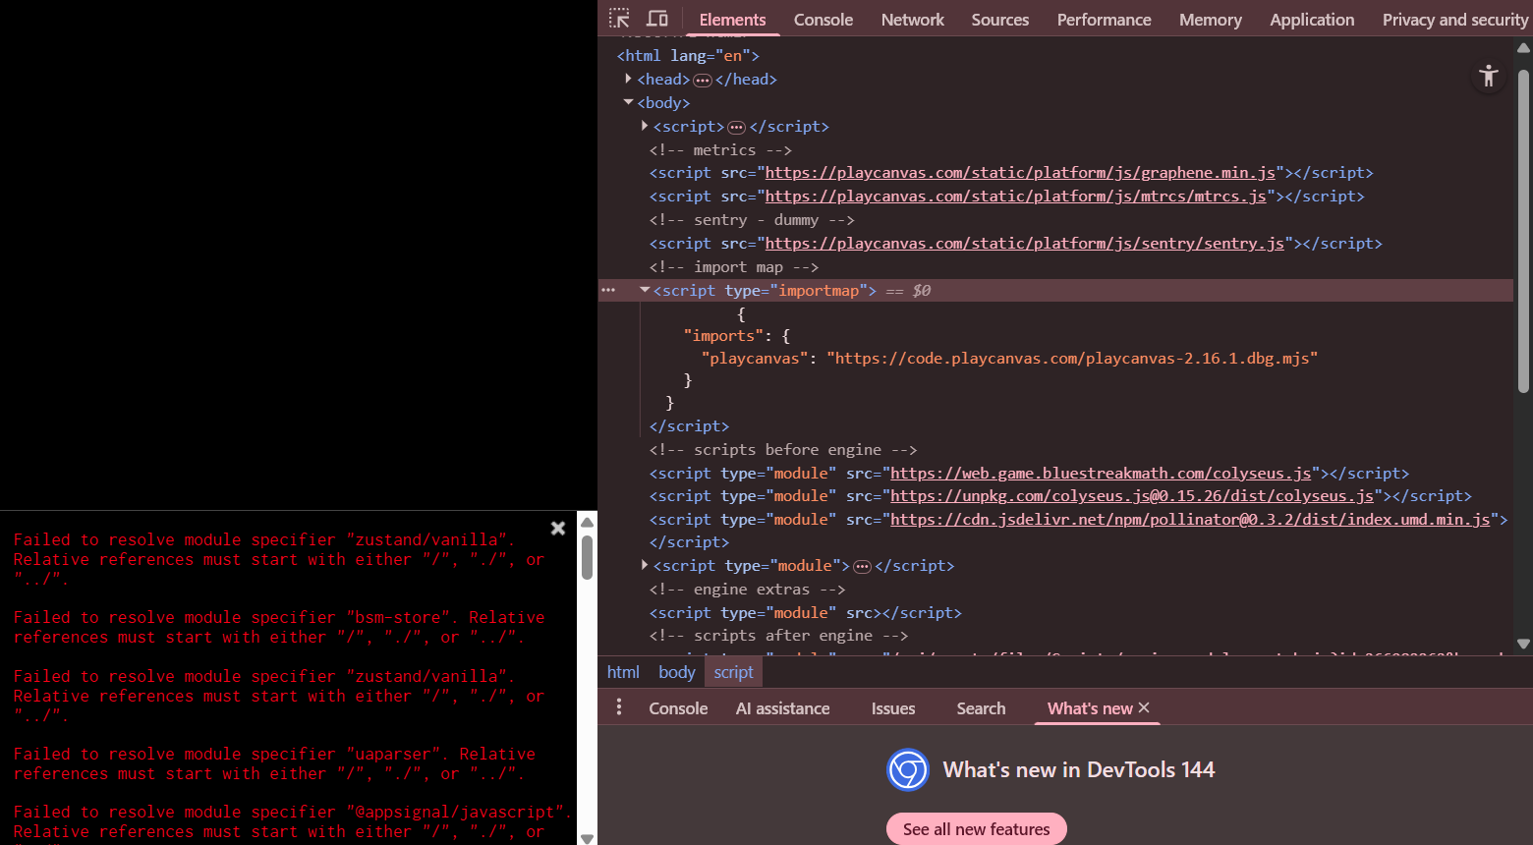
Task: Toggle the device toolbar icon
Action: [657, 19]
